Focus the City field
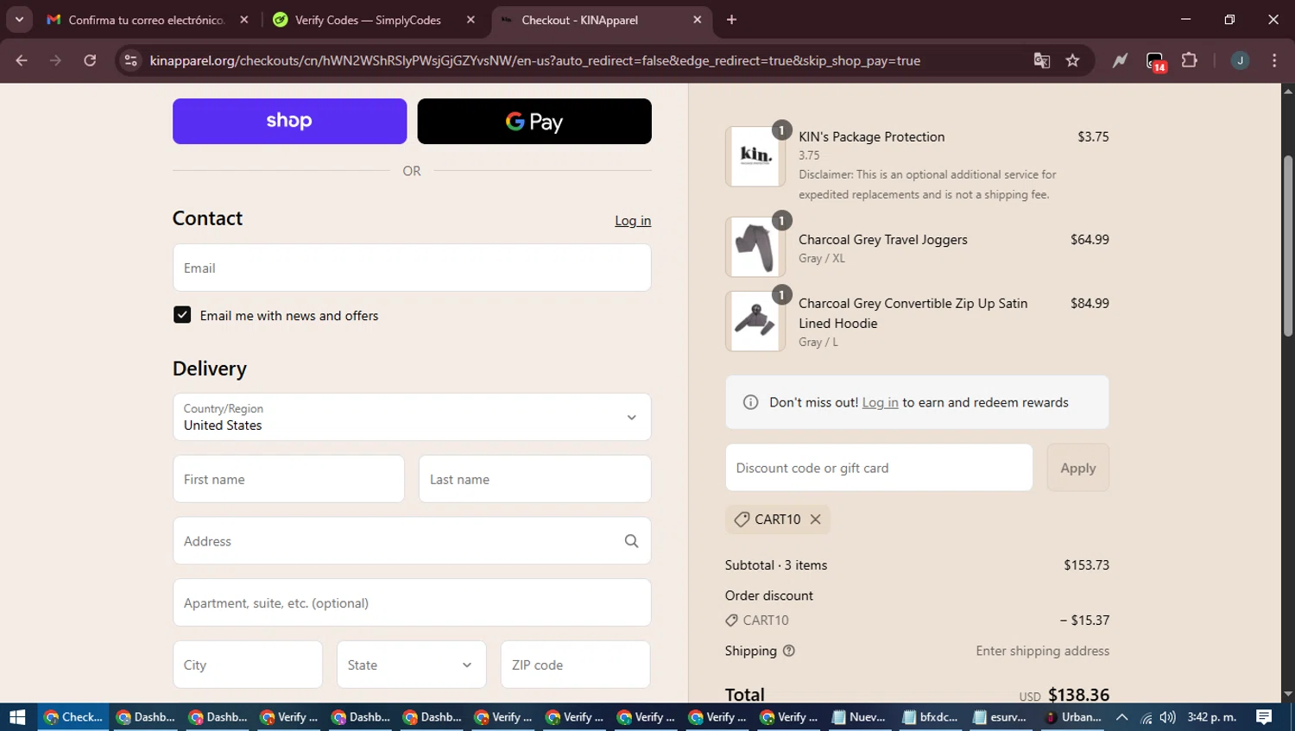The height and width of the screenshot is (731, 1295). (x=248, y=665)
